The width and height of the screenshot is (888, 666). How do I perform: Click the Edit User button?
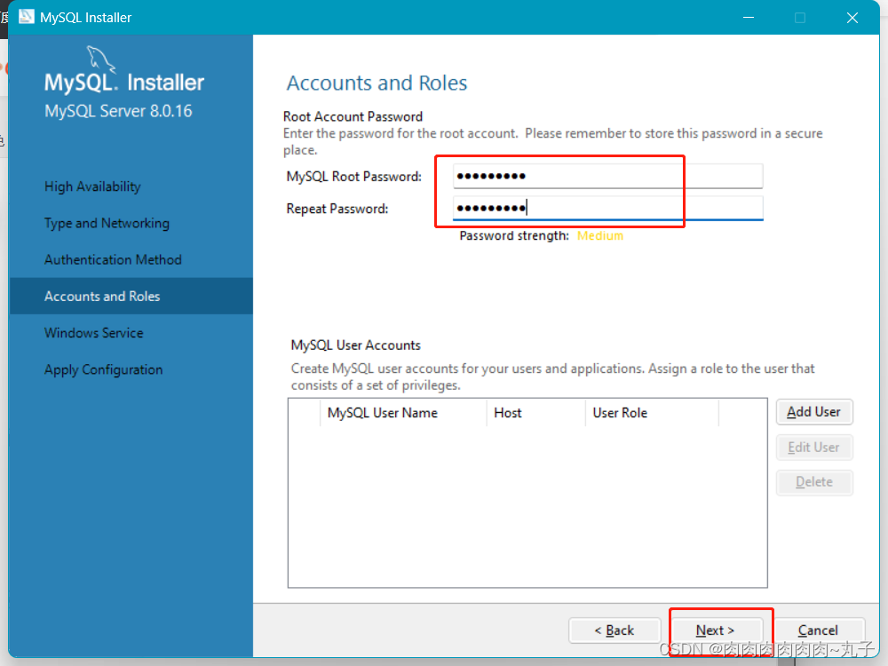814,447
